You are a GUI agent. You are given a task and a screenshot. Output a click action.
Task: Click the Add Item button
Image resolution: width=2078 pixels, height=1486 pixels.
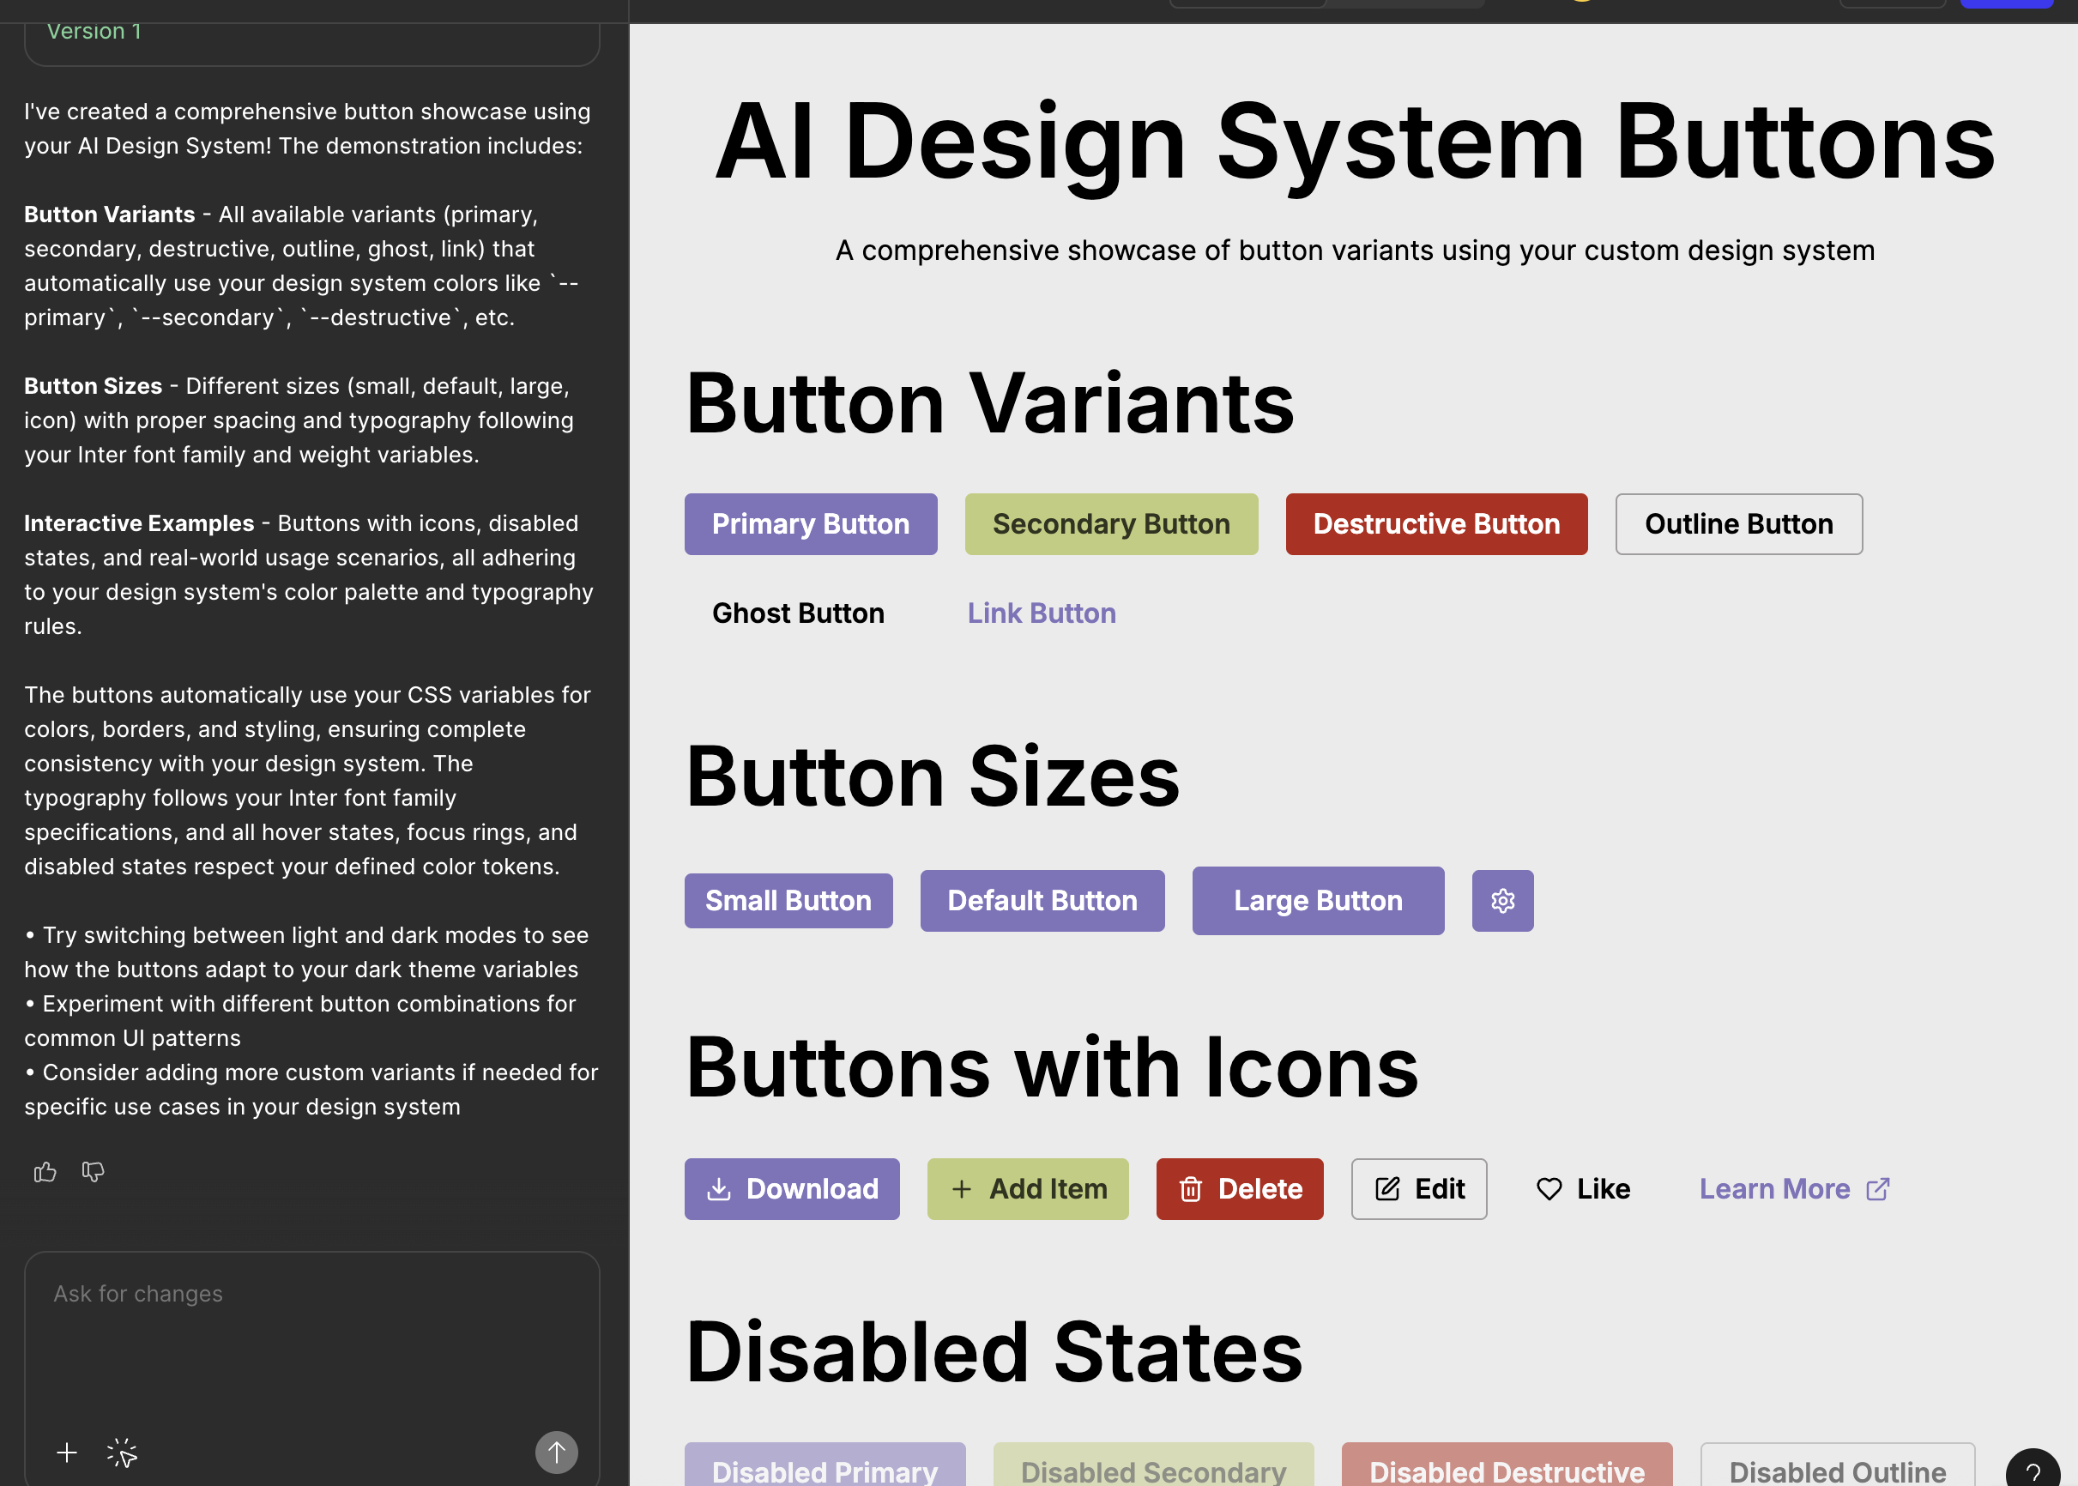(x=1027, y=1188)
